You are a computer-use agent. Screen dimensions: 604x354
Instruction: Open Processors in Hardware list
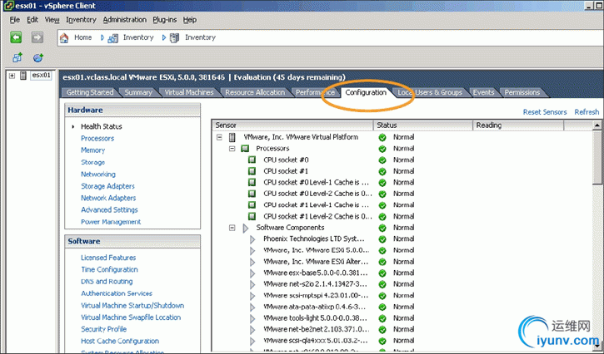point(97,139)
